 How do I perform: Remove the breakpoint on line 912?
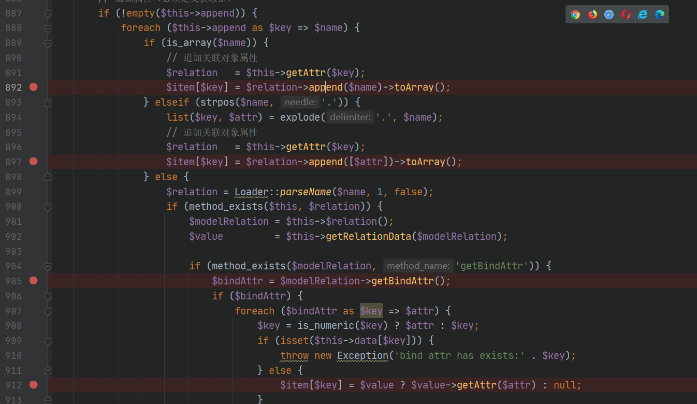coord(34,385)
